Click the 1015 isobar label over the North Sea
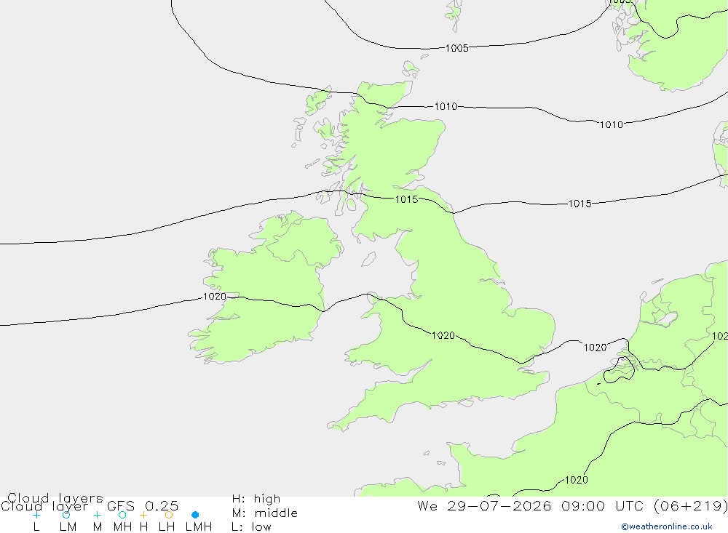The width and height of the screenshot is (728, 533). point(580,204)
